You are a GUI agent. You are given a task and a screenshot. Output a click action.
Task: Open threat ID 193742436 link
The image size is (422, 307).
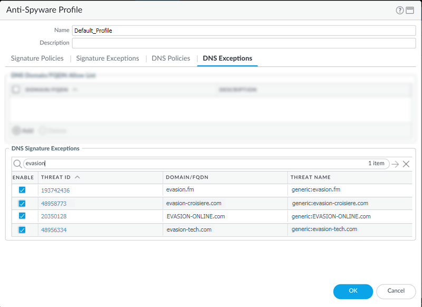(x=55, y=190)
